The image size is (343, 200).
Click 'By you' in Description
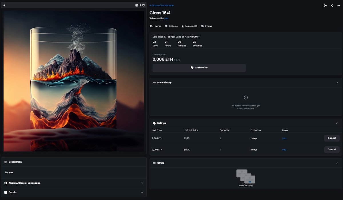click(x=9, y=172)
